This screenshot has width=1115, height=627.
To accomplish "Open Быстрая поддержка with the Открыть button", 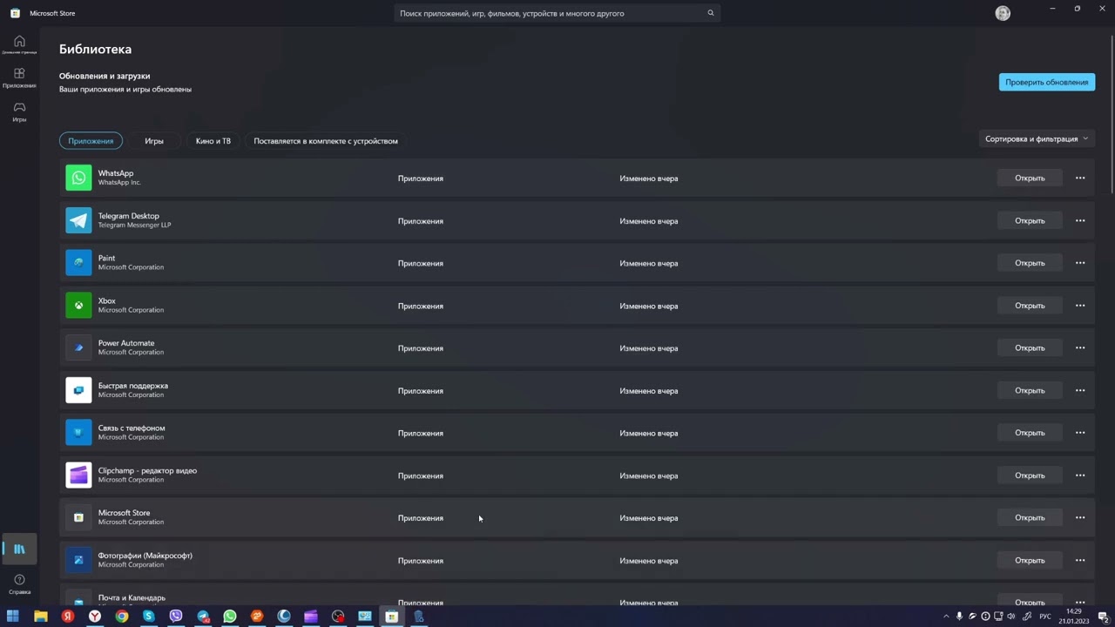I will point(1030,390).
